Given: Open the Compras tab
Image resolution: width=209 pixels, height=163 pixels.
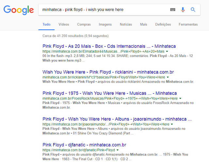Looking at the screenshot, I should (x=84, y=24).
